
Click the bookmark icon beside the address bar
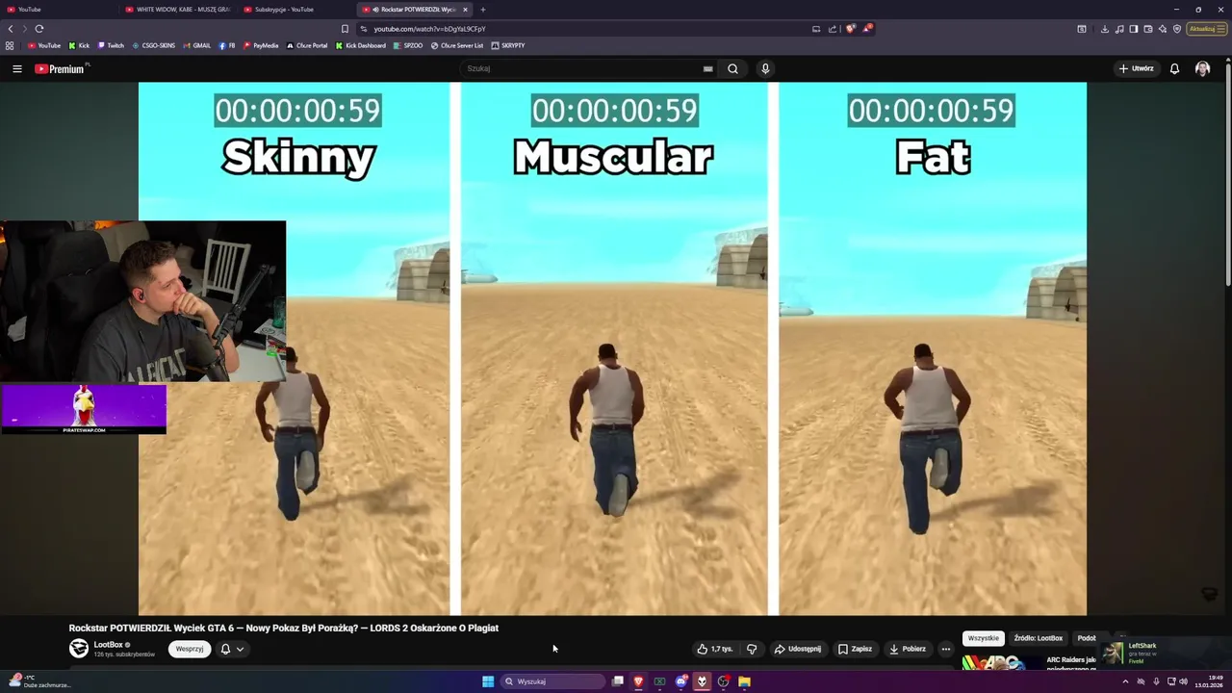coord(345,29)
